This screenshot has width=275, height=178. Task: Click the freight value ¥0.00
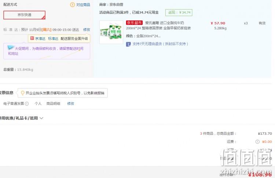tap(267, 142)
